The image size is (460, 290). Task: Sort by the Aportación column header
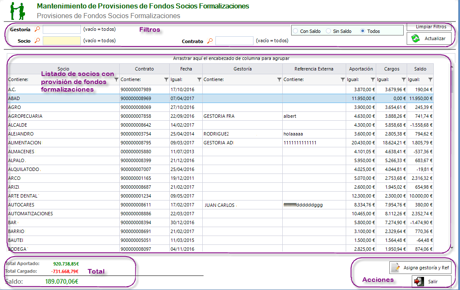pos(361,69)
